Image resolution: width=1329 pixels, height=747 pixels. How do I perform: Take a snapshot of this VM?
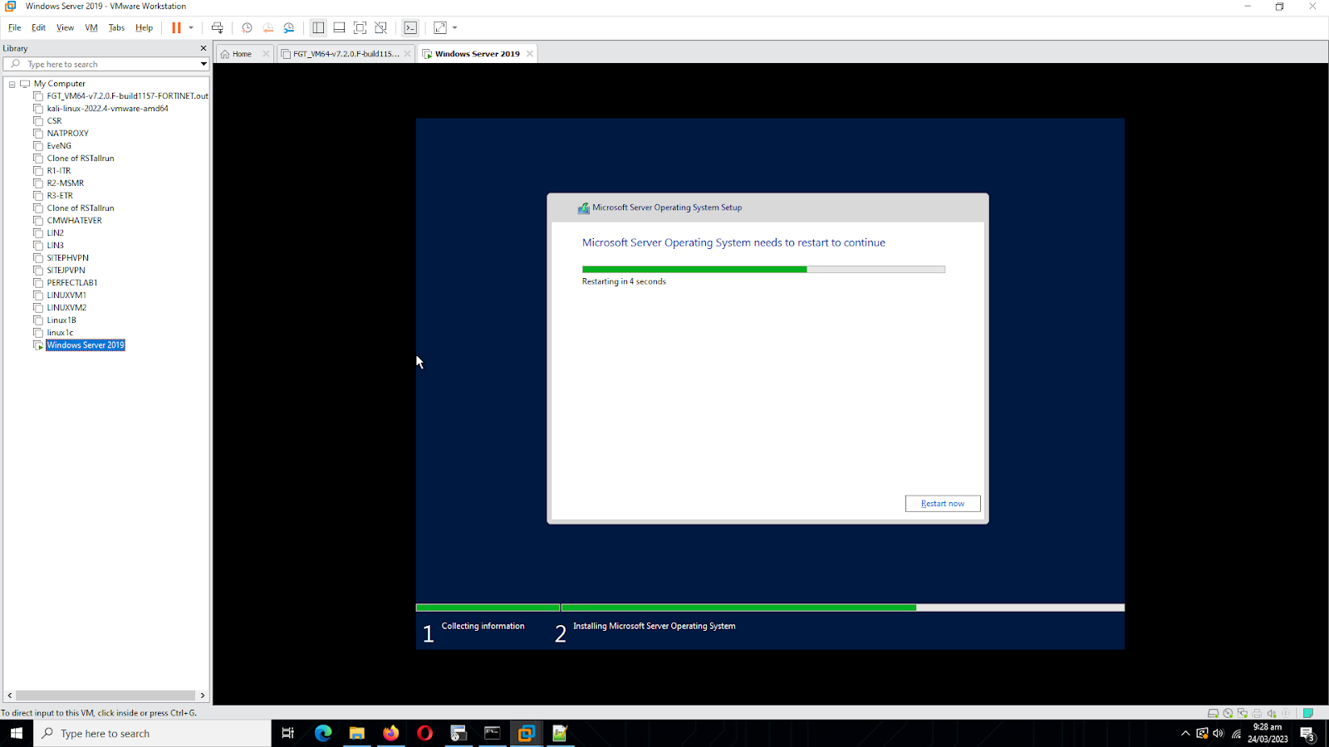tap(247, 27)
